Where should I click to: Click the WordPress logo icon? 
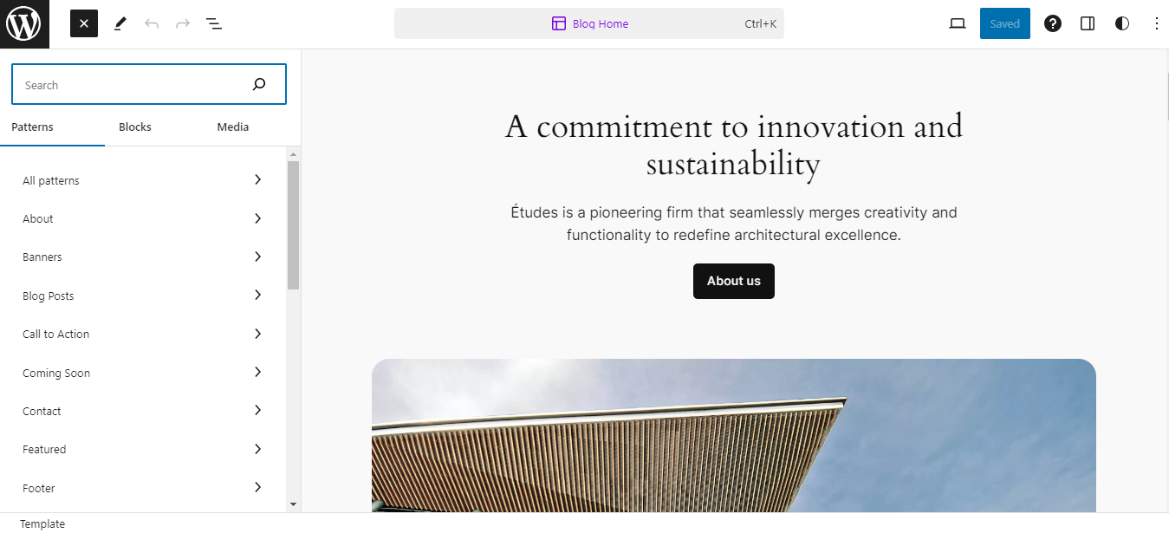(x=24, y=24)
